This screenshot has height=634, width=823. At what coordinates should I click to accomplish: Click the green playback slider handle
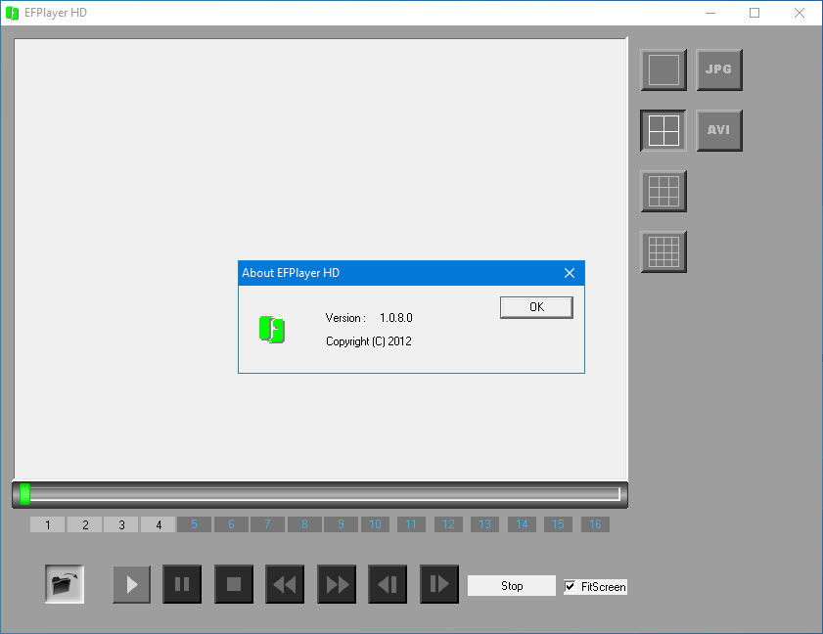click(x=25, y=494)
